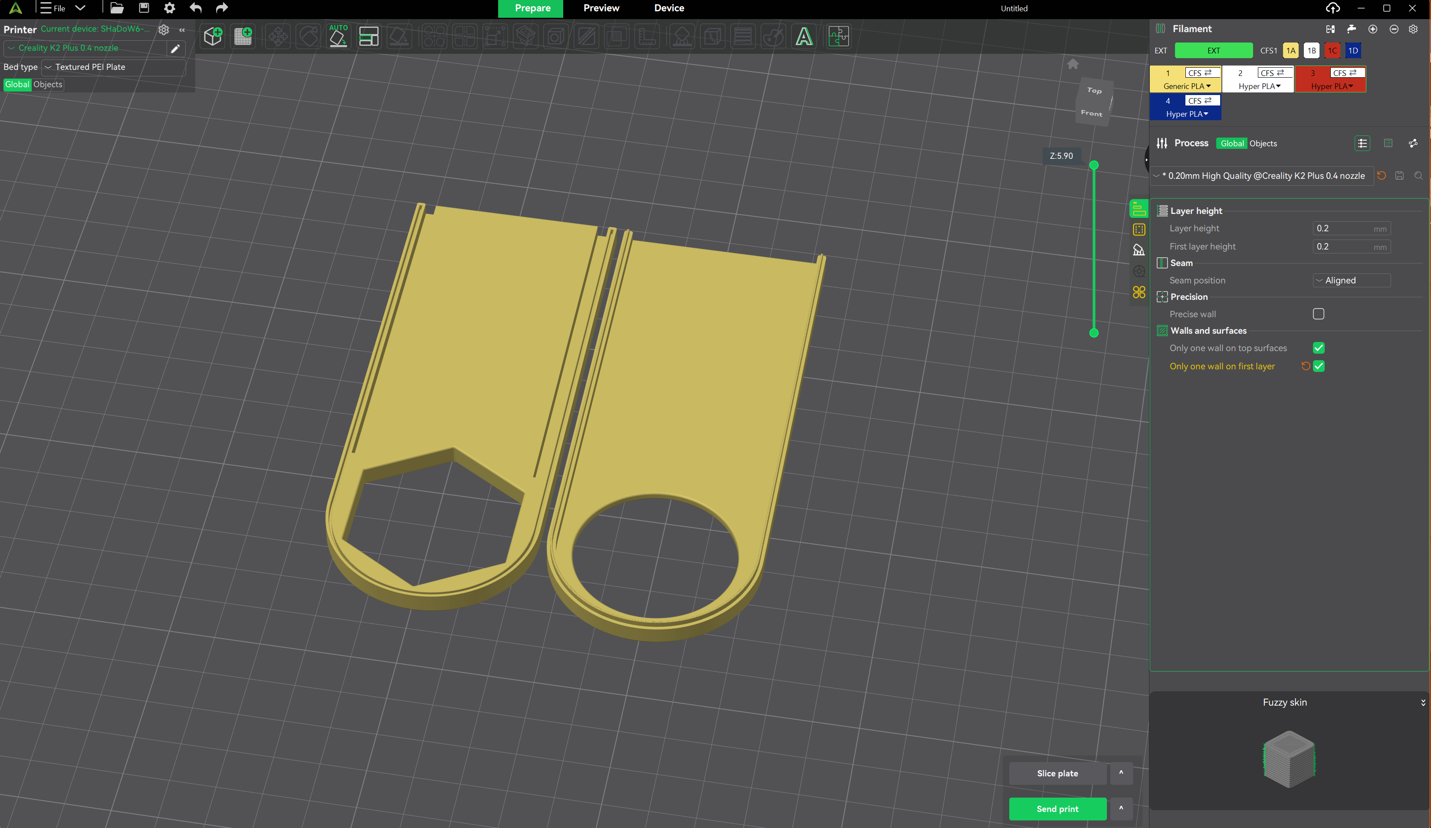Open the Strength settings side tab icon
The height and width of the screenshot is (828, 1431).
[1139, 230]
